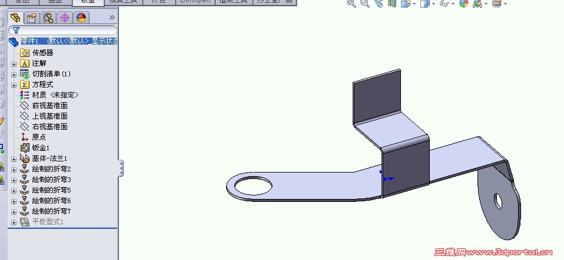
Task: Click the Zoom to Fit magnifier
Action: (351, 4)
